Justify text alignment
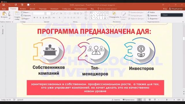The height and width of the screenshot is (104, 185). (74, 18)
